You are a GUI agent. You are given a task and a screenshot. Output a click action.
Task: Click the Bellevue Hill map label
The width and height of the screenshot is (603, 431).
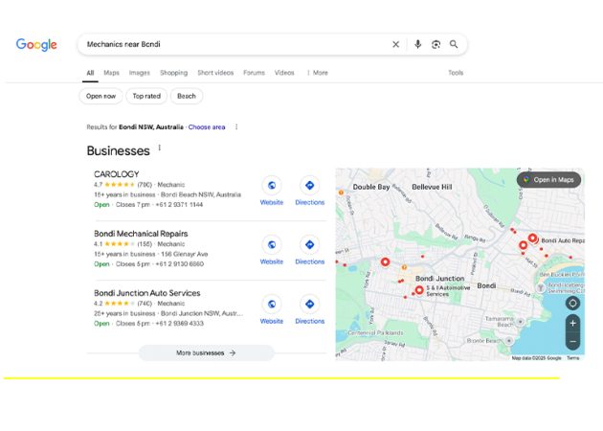pyautogui.click(x=432, y=187)
